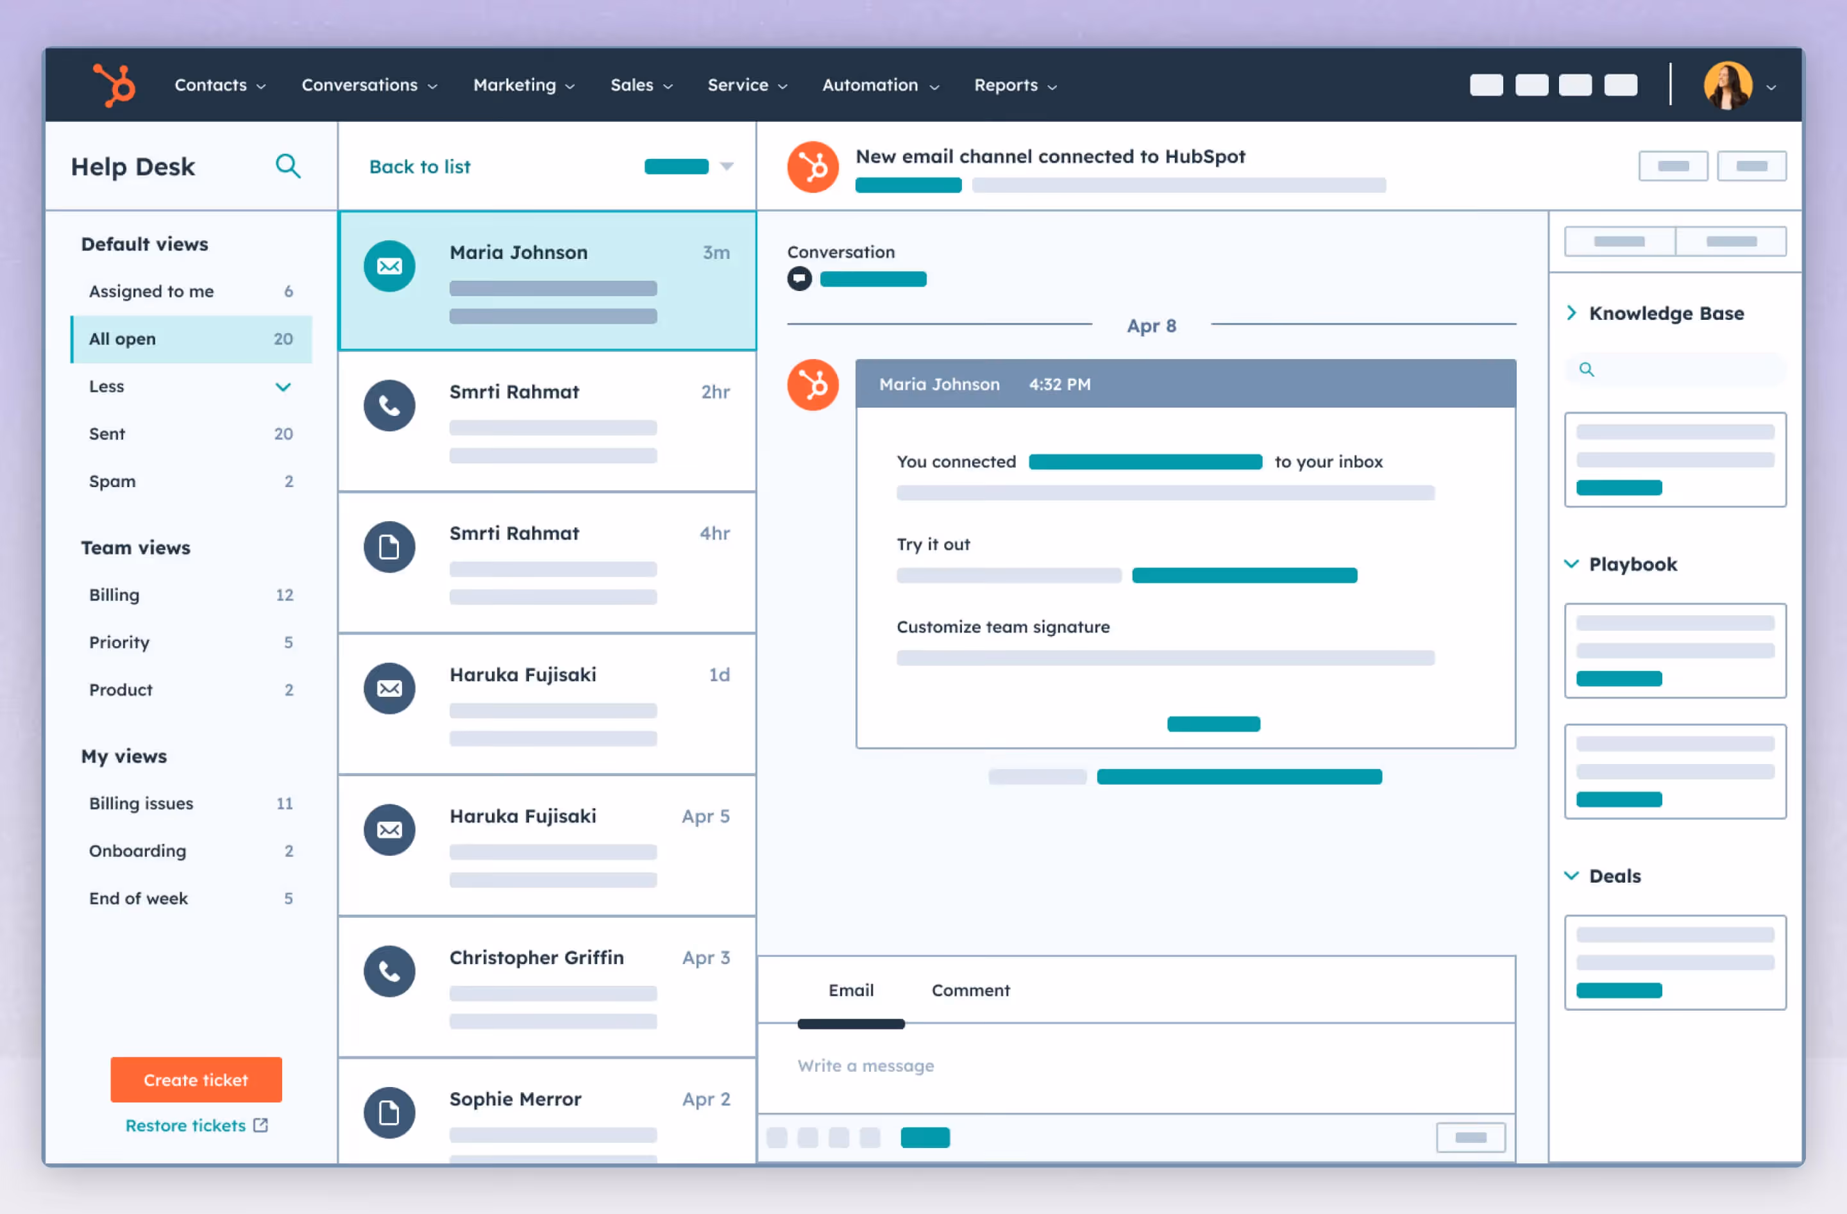Open the End of week view
The height and width of the screenshot is (1214, 1847).
pos(191,898)
